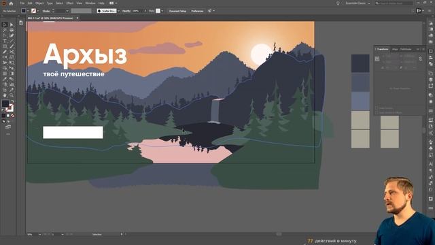The height and width of the screenshot is (245, 435).
Task: Click Edit Toolbar dots at the bottom of the tools
Action: tap(8, 134)
